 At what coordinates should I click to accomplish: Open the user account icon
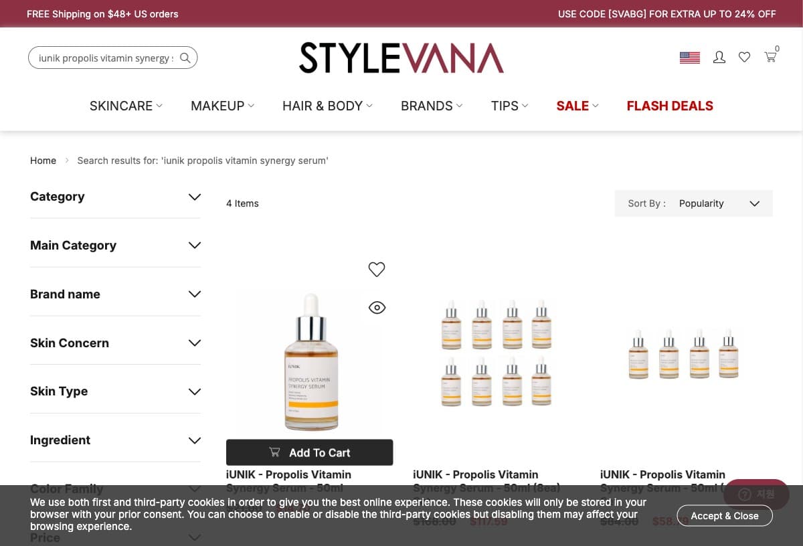(719, 58)
